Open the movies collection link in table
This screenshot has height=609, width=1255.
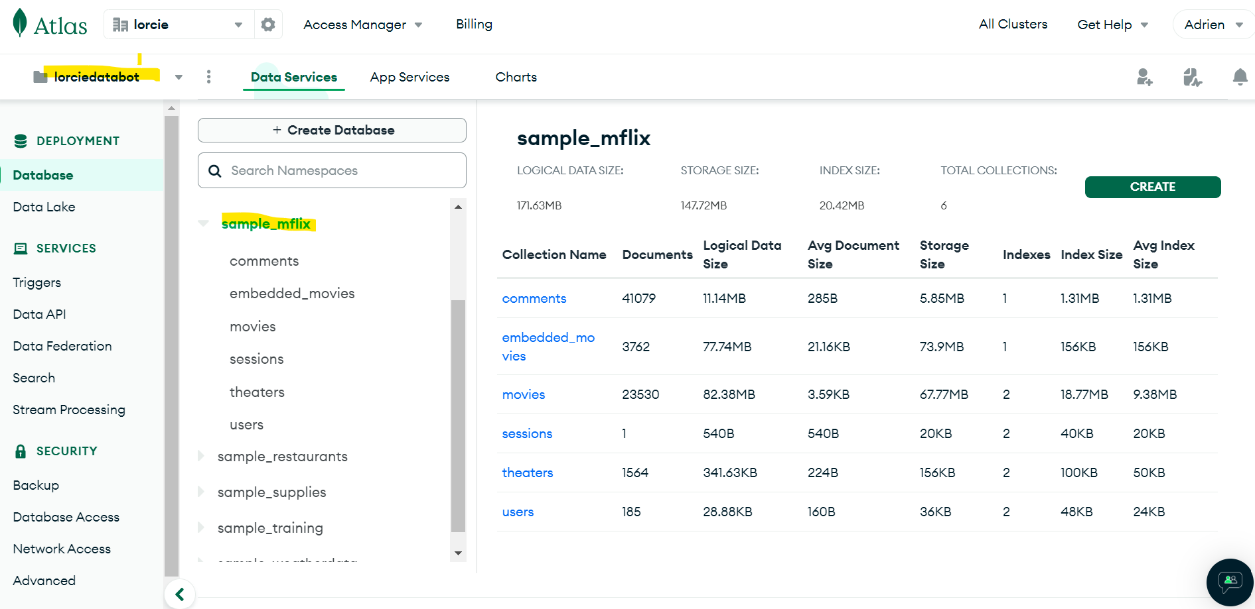[x=524, y=394]
